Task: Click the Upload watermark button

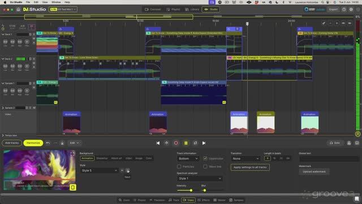Action: click(x=314, y=172)
